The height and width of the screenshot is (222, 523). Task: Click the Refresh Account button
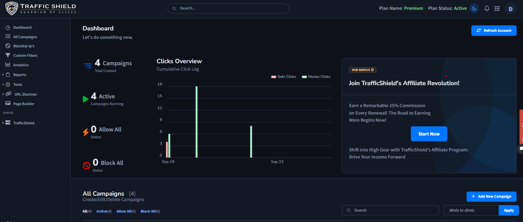[494, 30]
